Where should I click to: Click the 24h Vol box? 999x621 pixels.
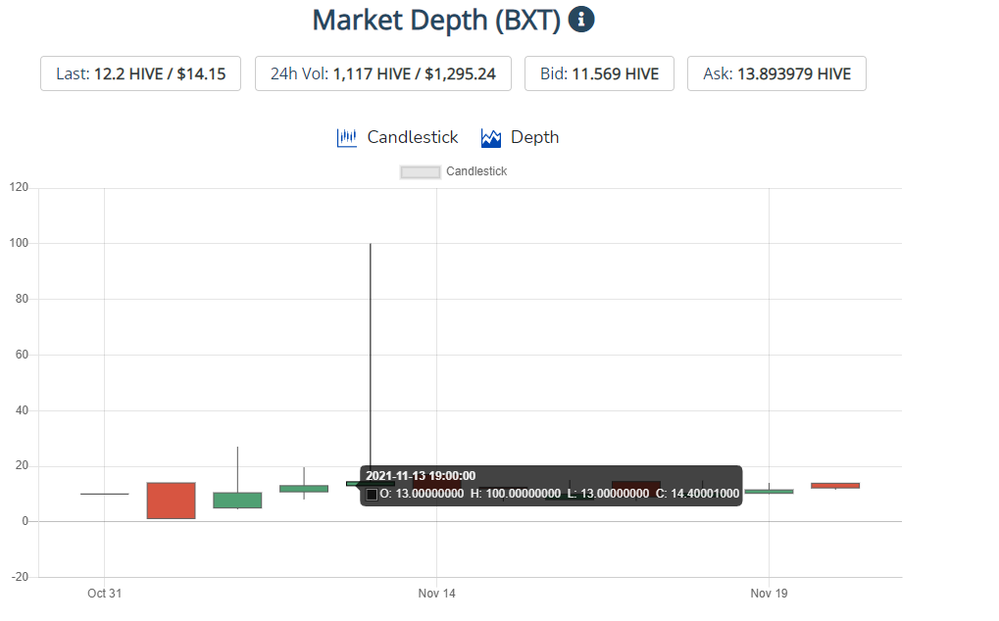coord(383,73)
